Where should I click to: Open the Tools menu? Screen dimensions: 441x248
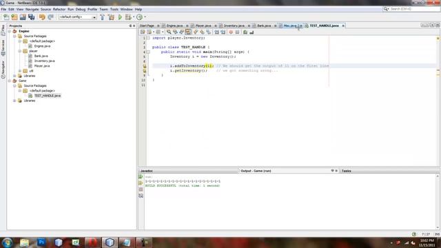pos(114,9)
